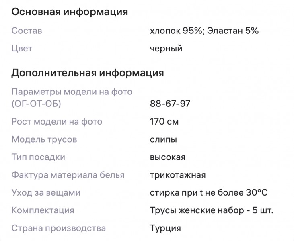Viewport: 294px width, 241px height.
Task: Click the "Уход за вещами" label
Action: 46,193
